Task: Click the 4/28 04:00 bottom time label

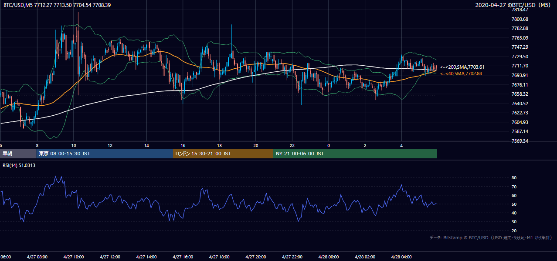Action: click(x=401, y=257)
